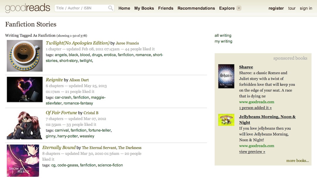Screen dimensions: 317x180
Task: Open the Reignite story
Action: point(54,80)
